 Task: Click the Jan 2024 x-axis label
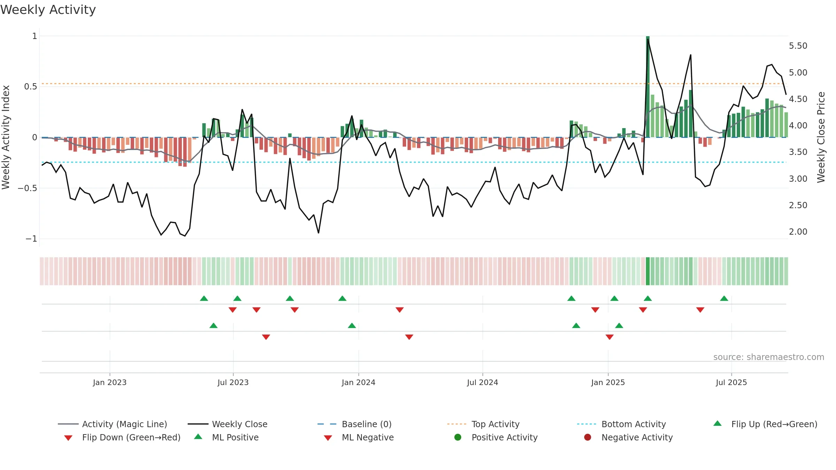coord(358,382)
